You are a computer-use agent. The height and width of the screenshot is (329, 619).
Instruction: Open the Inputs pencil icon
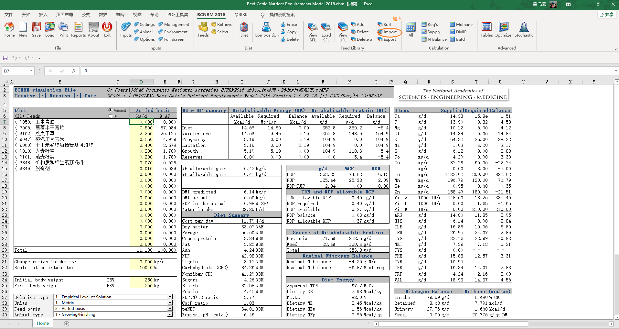point(126,29)
